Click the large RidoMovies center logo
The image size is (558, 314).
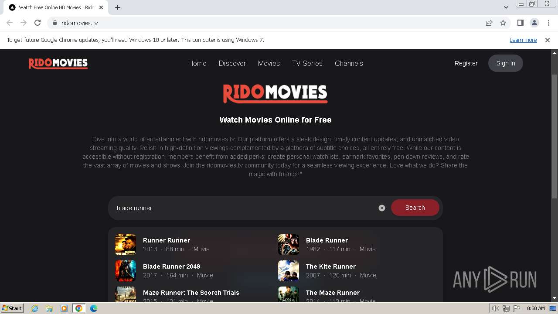[x=276, y=93]
